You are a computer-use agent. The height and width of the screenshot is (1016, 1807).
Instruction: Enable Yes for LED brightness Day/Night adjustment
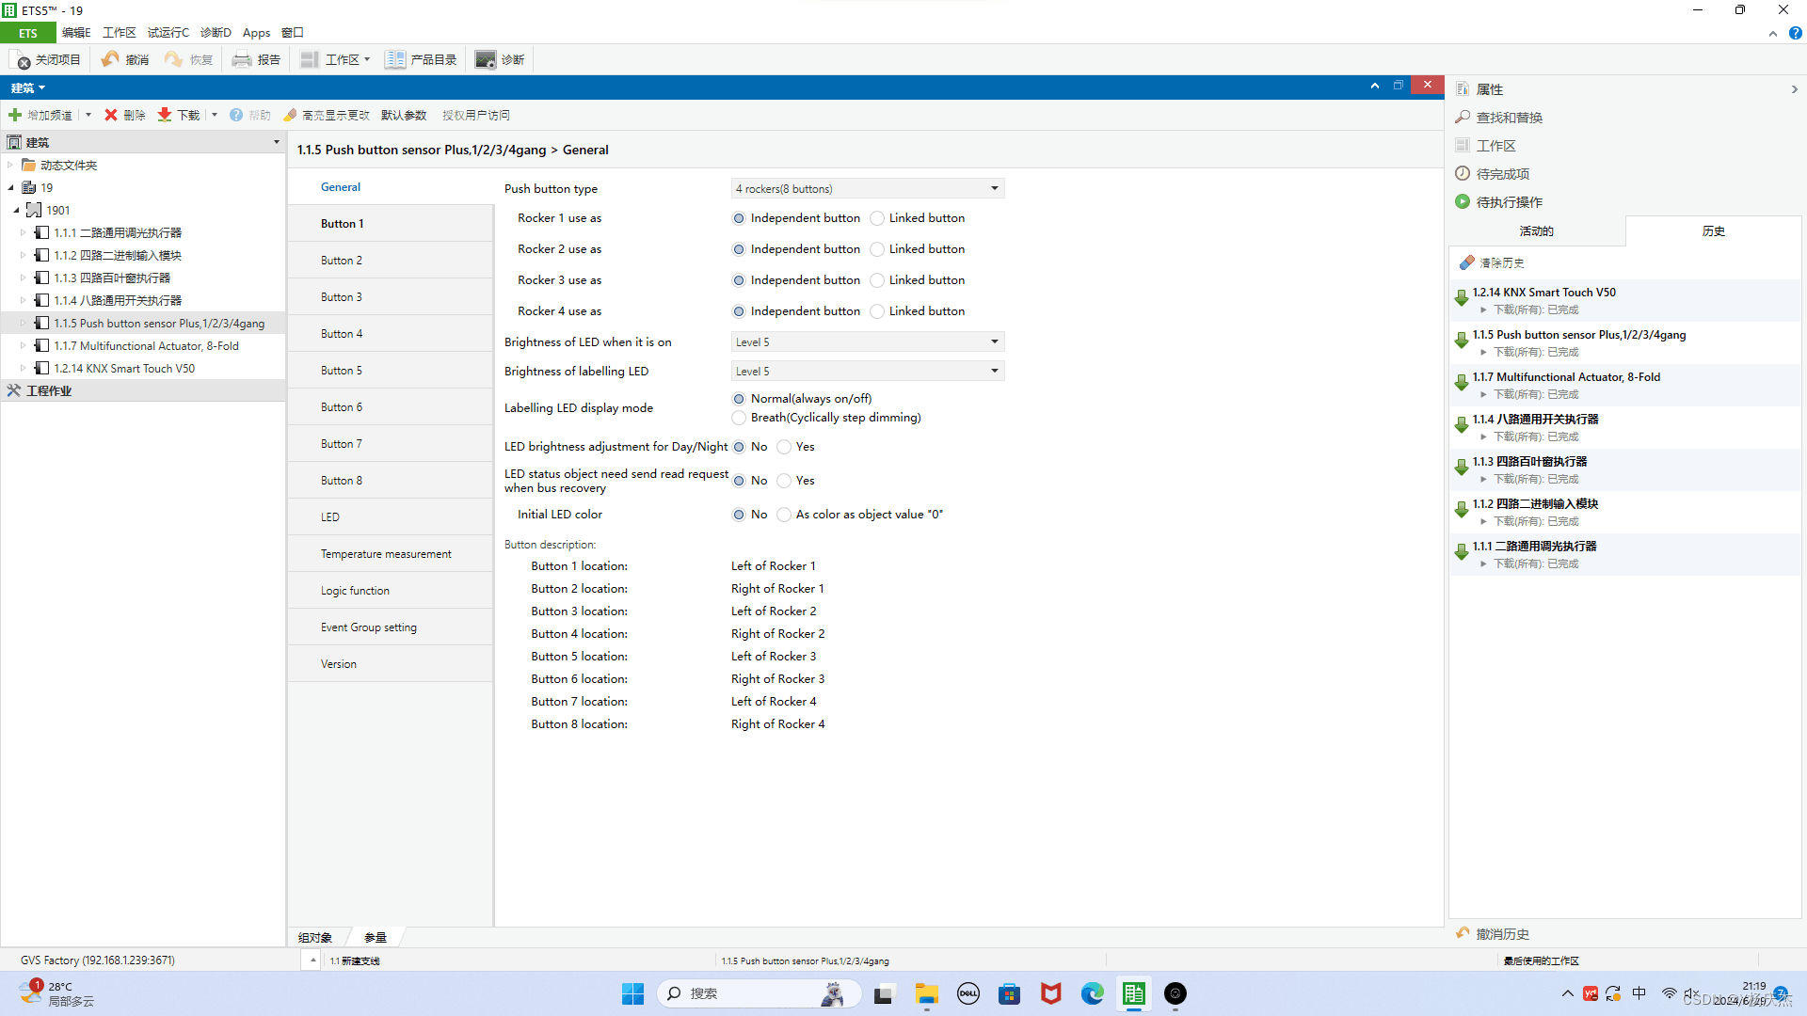click(784, 447)
